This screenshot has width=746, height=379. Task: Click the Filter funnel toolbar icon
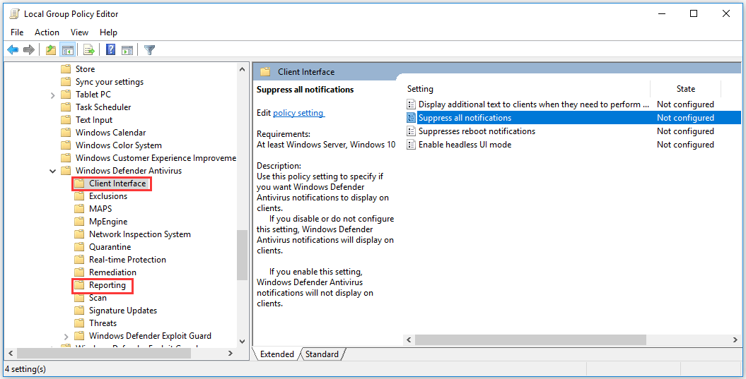click(150, 49)
